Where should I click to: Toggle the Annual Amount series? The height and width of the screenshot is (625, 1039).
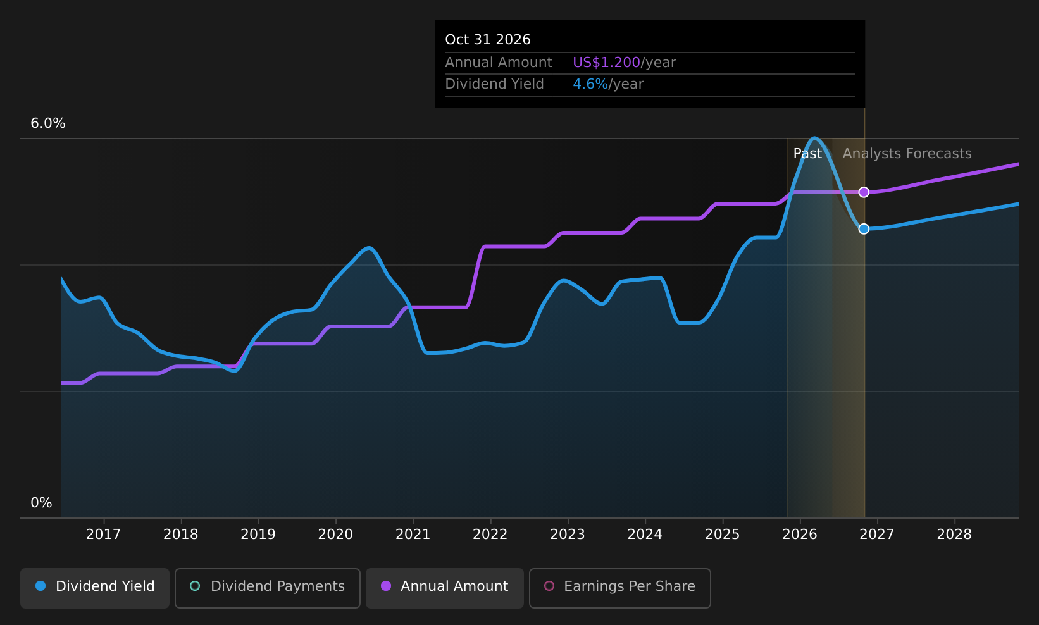[445, 588]
